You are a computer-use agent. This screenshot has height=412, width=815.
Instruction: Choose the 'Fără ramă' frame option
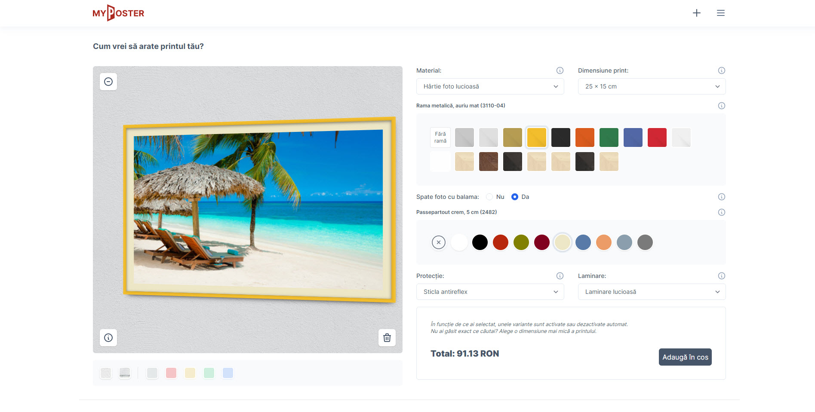[x=440, y=137]
